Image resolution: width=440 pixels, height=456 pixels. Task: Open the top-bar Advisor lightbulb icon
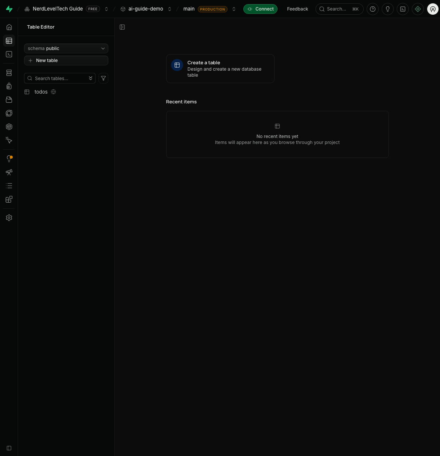click(x=388, y=9)
